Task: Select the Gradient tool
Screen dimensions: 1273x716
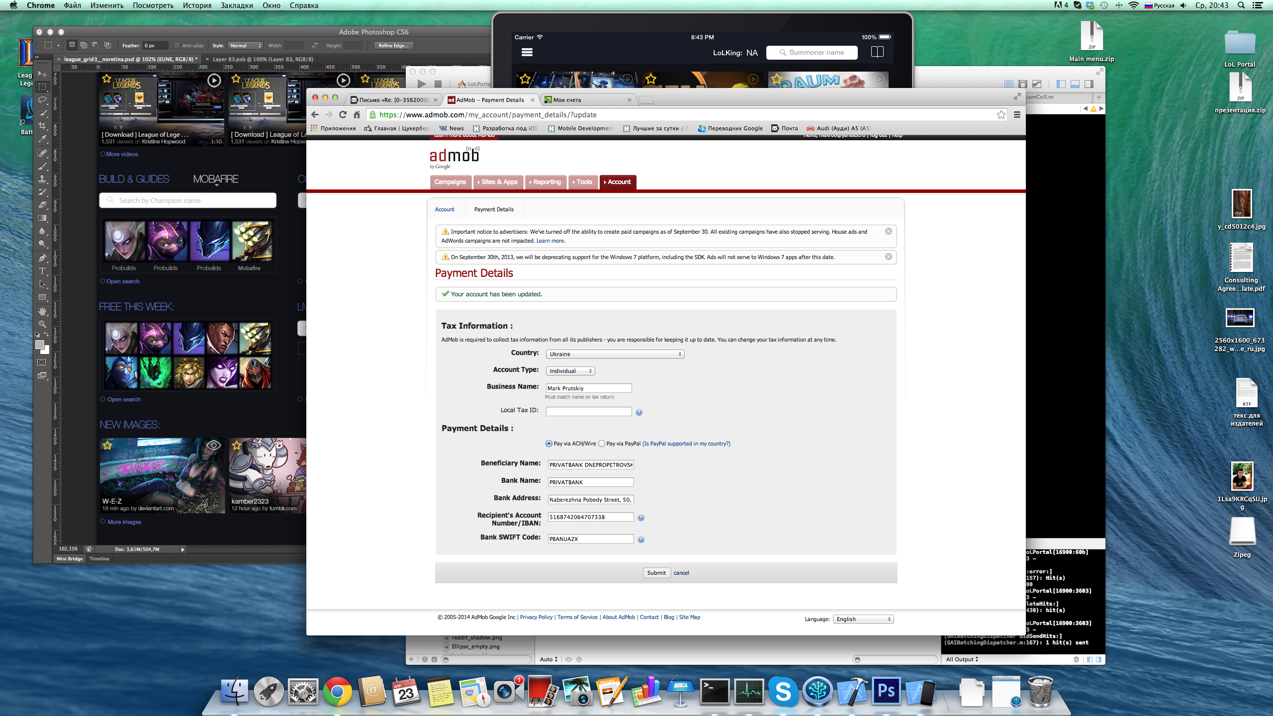Action: (42, 218)
